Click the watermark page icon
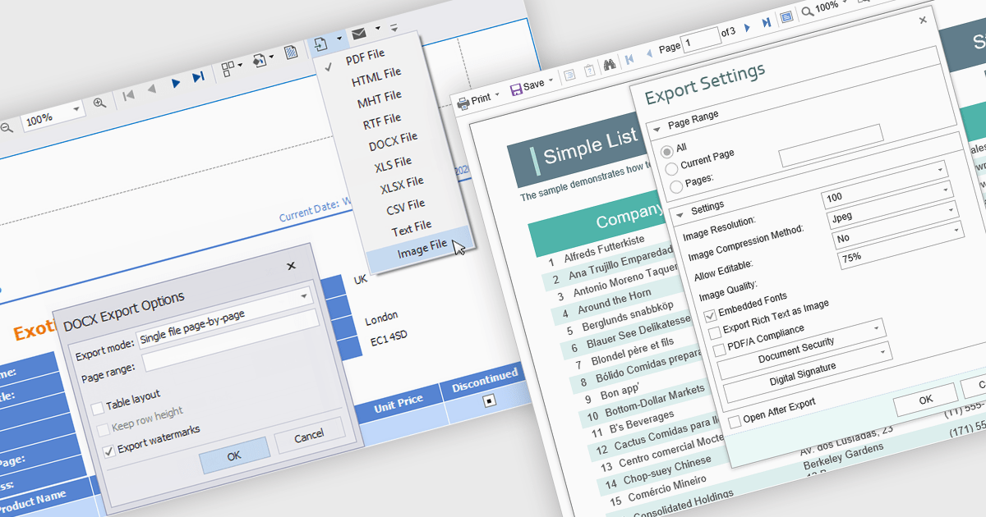986x517 pixels. click(291, 54)
